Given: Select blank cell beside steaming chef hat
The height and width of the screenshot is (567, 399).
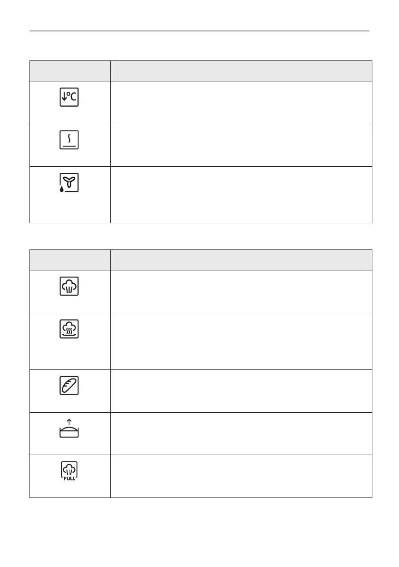Looking at the screenshot, I should tap(241, 341).
